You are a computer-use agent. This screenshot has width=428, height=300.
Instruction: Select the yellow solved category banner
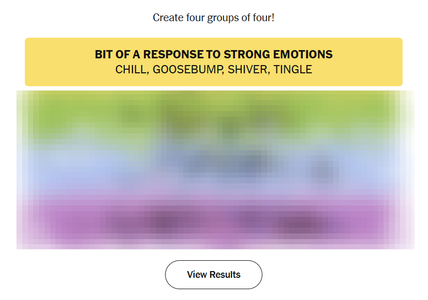[x=214, y=62]
